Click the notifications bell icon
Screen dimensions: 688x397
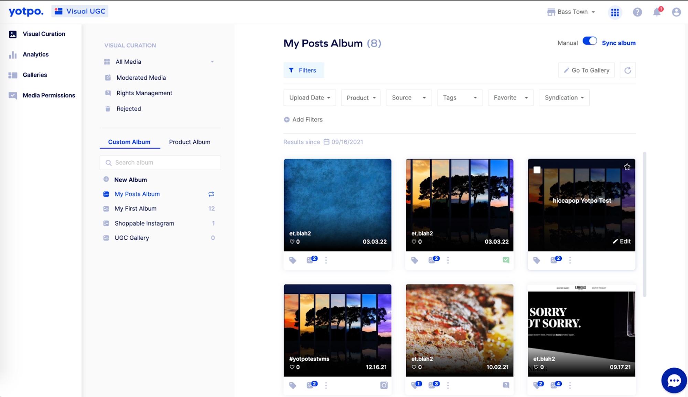(657, 12)
